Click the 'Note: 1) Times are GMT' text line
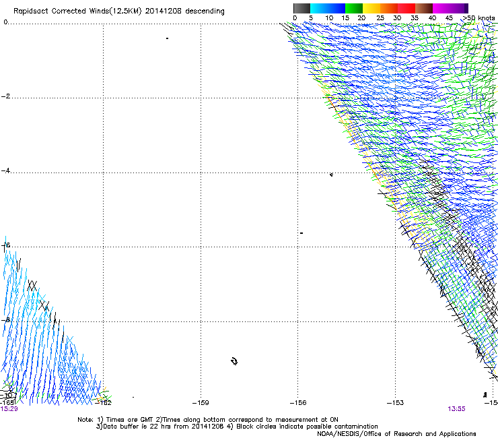 pyautogui.click(x=208, y=420)
